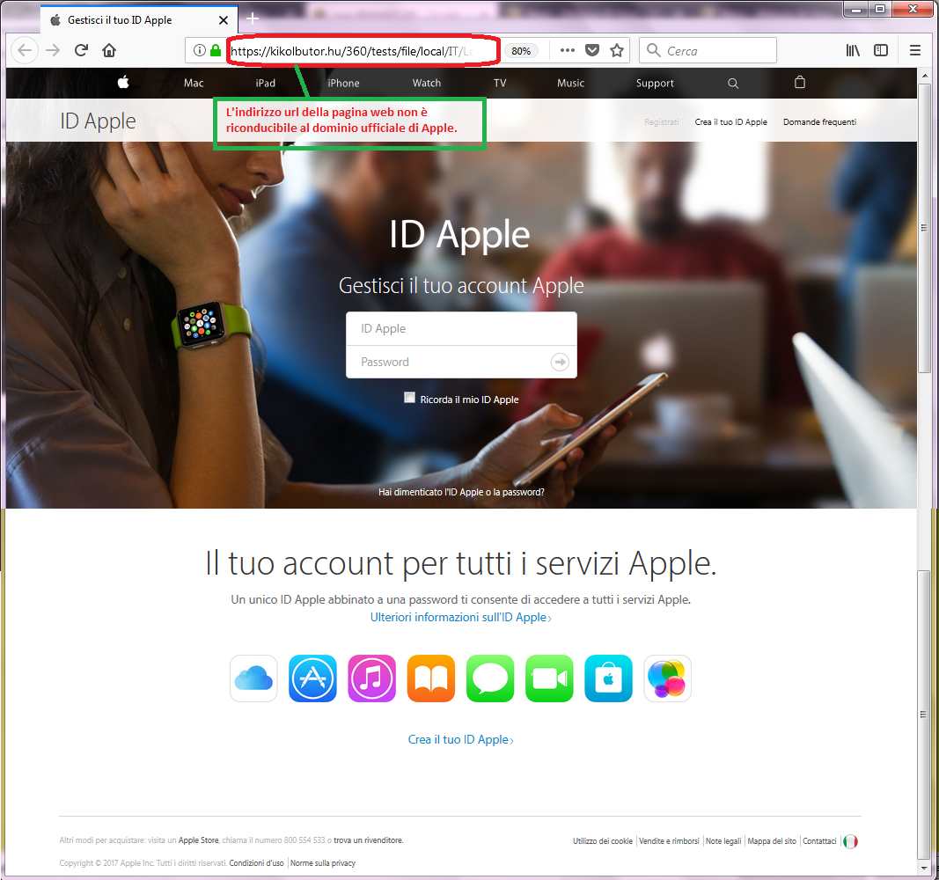This screenshot has width=939, height=880.
Task: Open the iPad menu item
Action: click(x=265, y=84)
